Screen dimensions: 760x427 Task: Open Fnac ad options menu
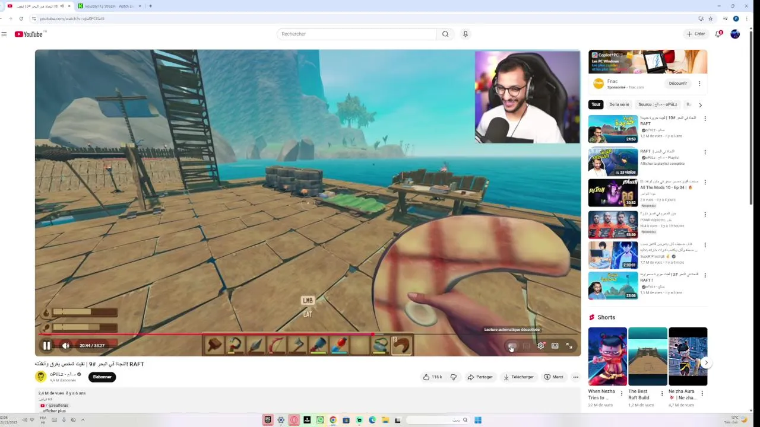(x=699, y=84)
